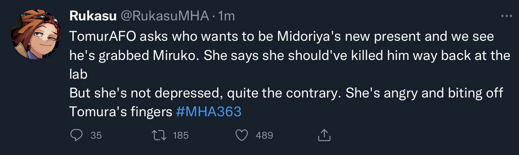Click the 'he's grabbed Miruko' text line

(x=290, y=55)
